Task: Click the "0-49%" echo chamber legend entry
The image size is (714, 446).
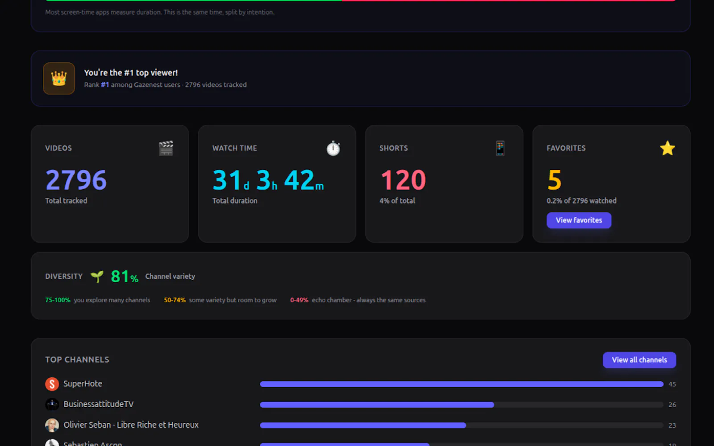Action: pyautogui.click(x=358, y=300)
